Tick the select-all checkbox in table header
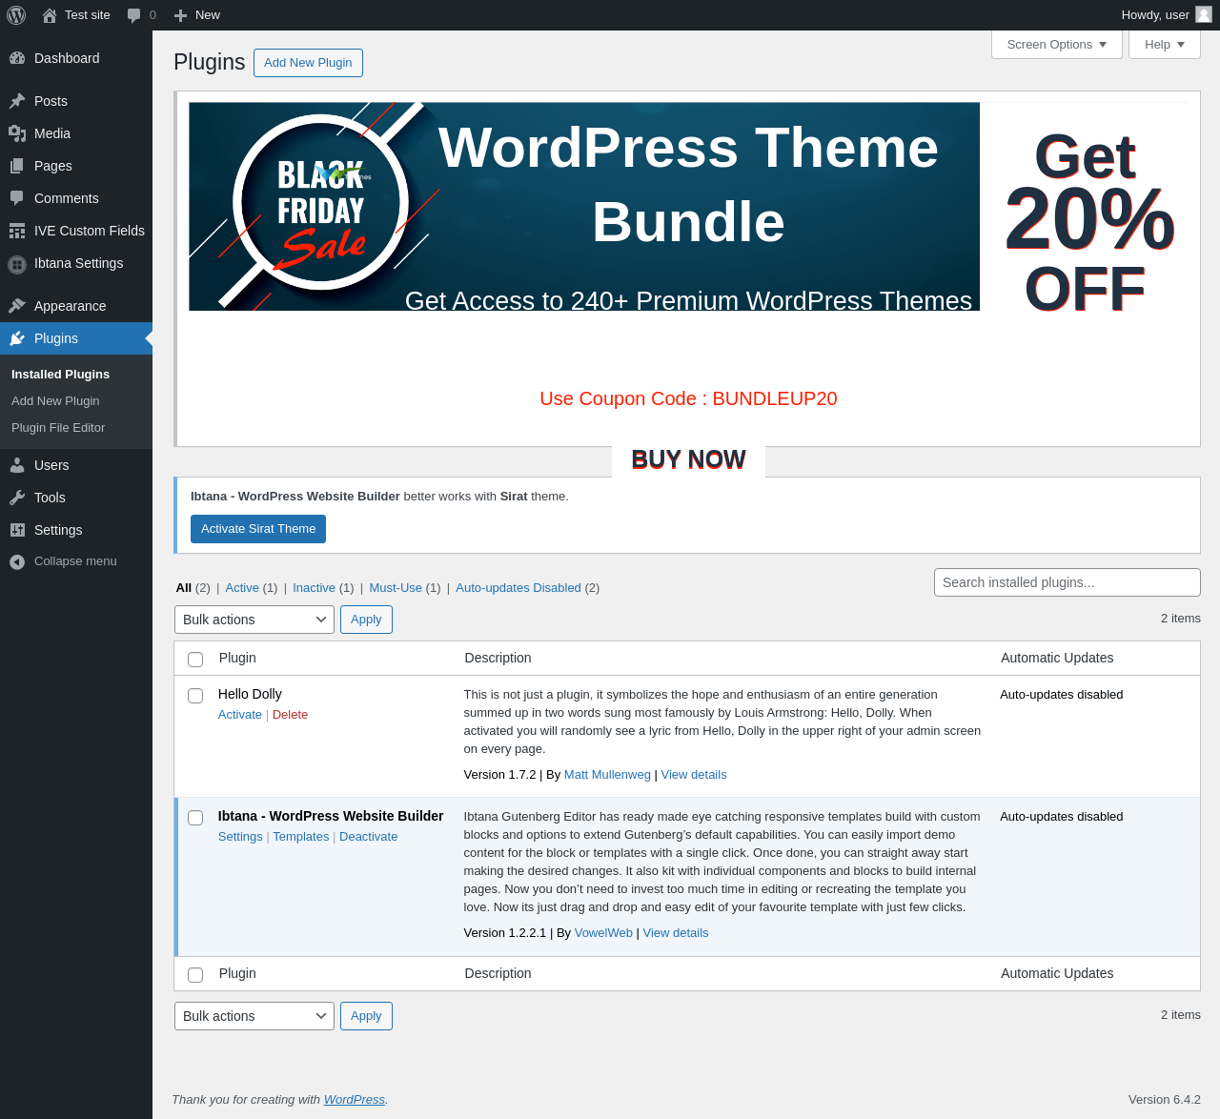This screenshot has width=1220, height=1119. (195, 660)
